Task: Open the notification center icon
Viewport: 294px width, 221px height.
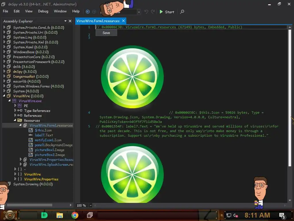Action: pyautogui.click(x=282, y=216)
